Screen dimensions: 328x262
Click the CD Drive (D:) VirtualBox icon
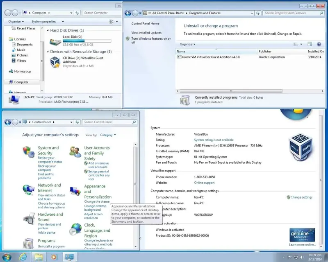pos(55,62)
